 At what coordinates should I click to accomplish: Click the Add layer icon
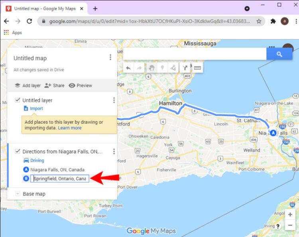tap(18, 85)
